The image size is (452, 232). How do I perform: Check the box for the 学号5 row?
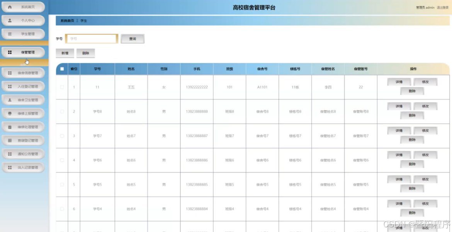coord(62,184)
